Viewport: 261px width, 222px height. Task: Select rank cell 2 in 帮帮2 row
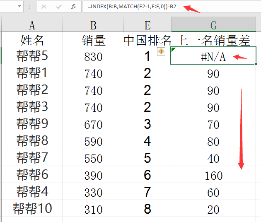tap(147, 89)
